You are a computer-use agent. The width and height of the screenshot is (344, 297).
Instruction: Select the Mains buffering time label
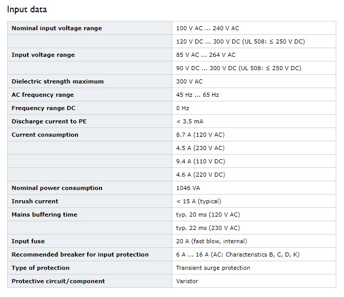44,215
